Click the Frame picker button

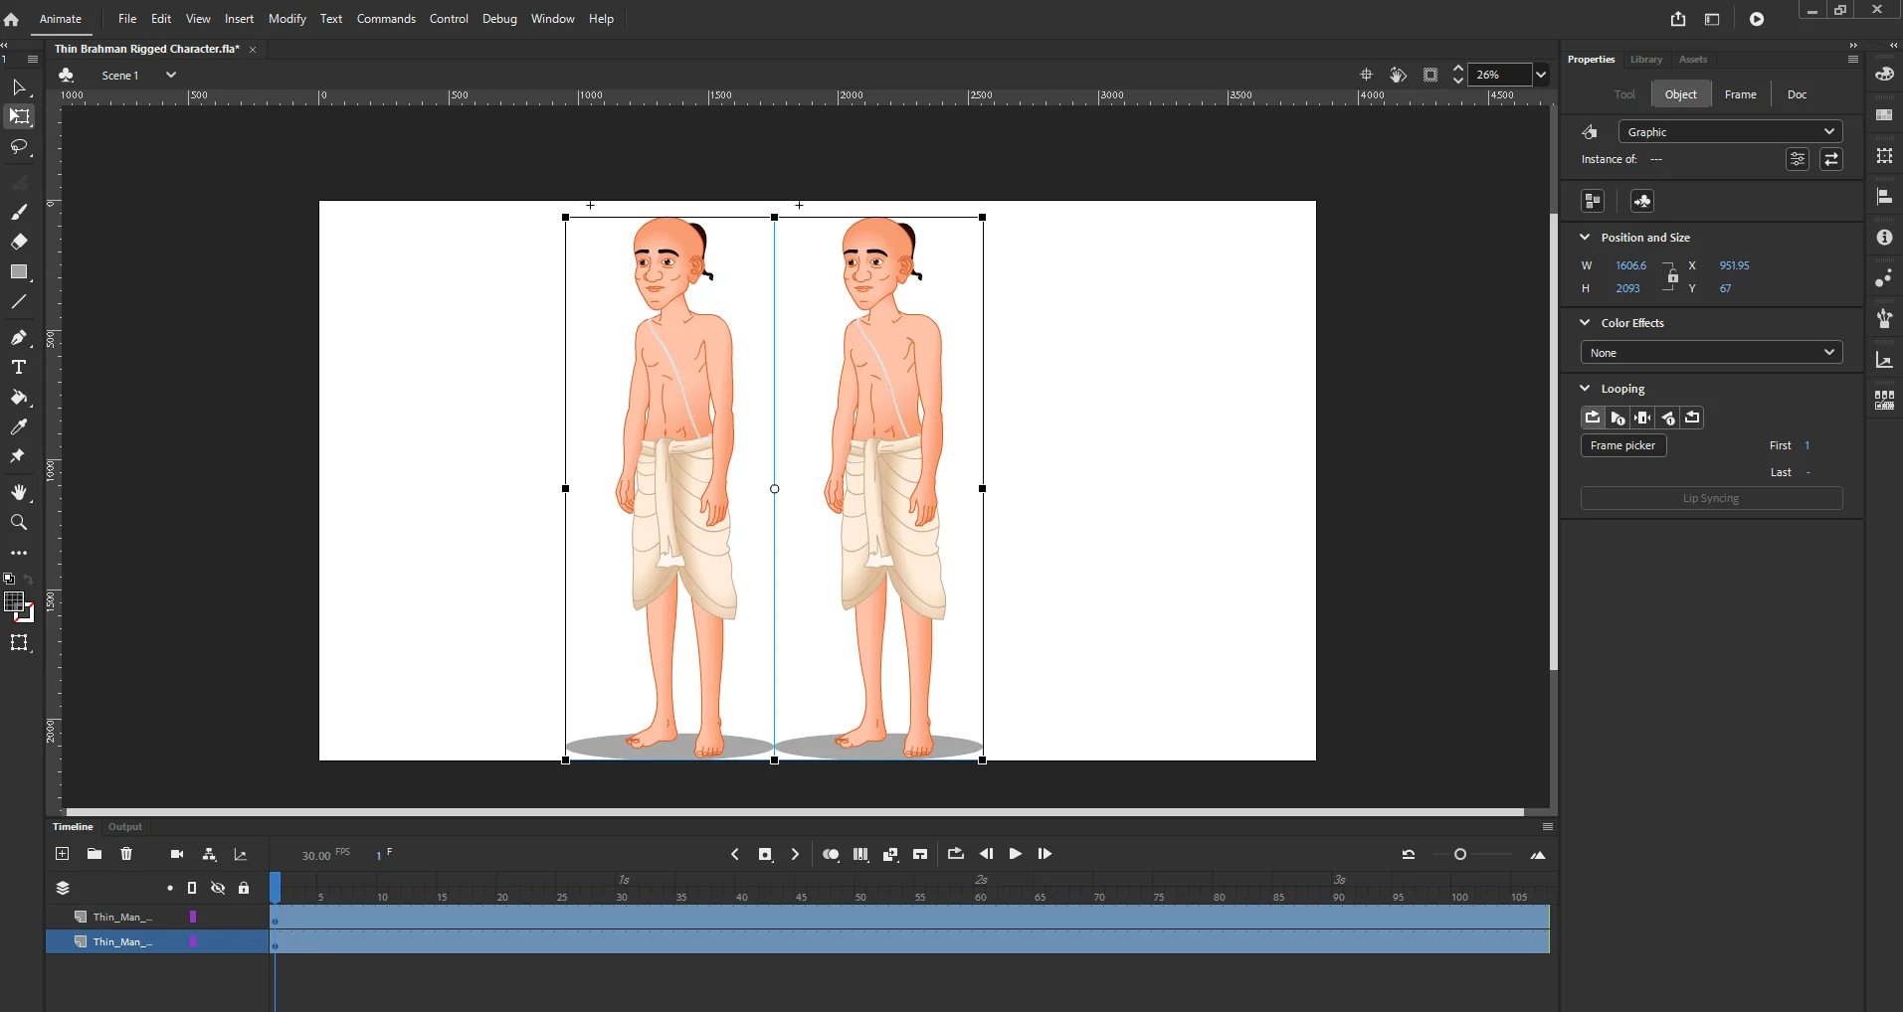1622,445
